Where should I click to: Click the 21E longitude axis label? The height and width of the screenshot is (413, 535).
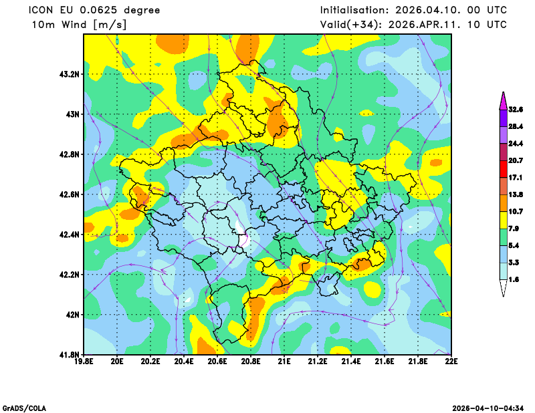[284, 362]
